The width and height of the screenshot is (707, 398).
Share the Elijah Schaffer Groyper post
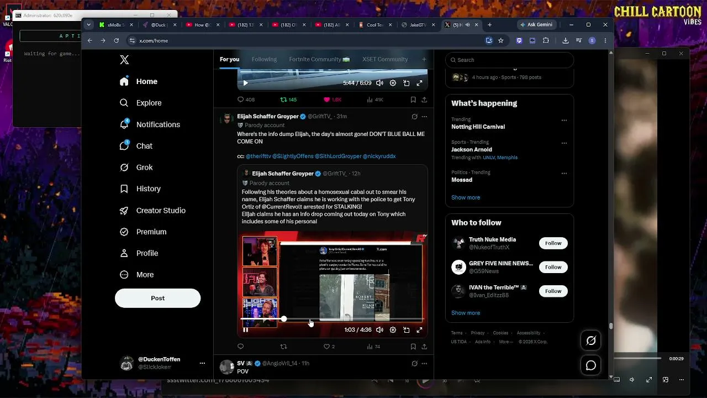click(x=424, y=347)
